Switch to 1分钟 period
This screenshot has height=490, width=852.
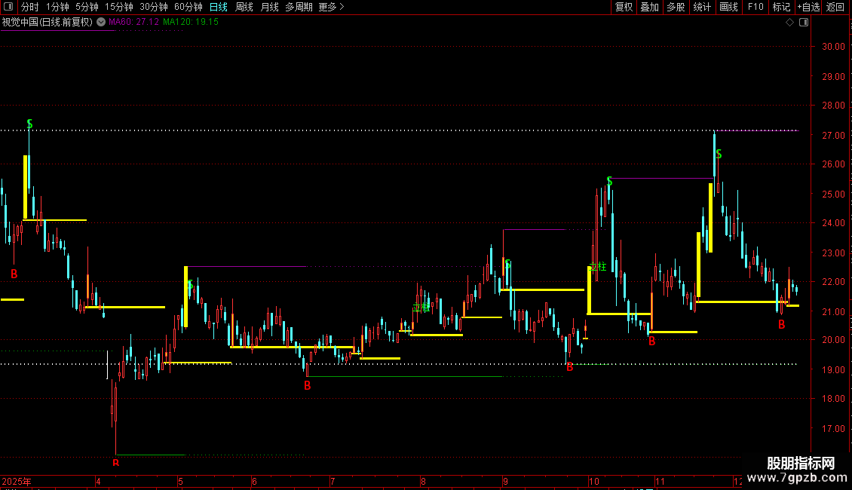(57, 7)
